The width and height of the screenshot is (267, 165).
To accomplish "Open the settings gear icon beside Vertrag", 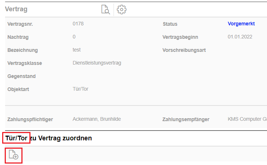I will pos(122,9).
